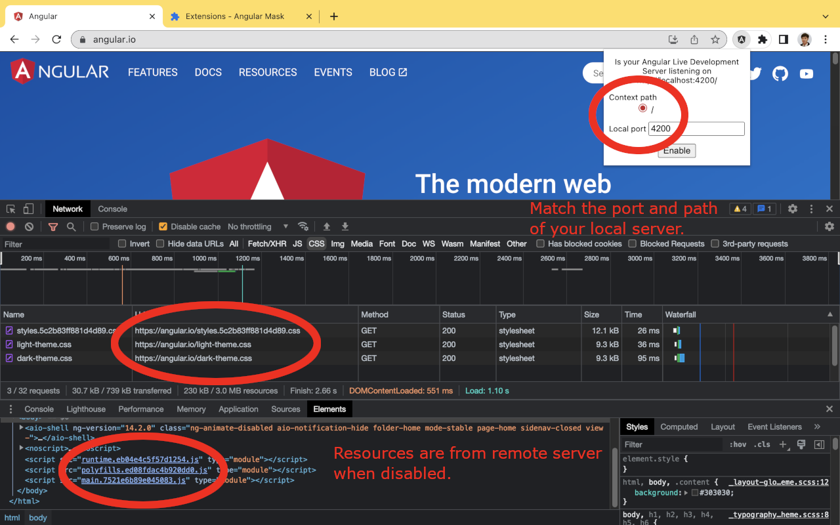
Task: Select the inspect element tool
Action: point(10,208)
